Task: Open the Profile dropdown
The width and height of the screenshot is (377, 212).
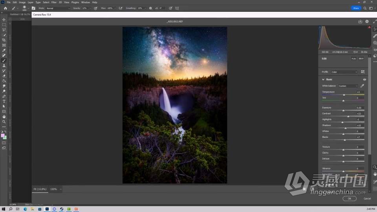Action: [344, 72]
